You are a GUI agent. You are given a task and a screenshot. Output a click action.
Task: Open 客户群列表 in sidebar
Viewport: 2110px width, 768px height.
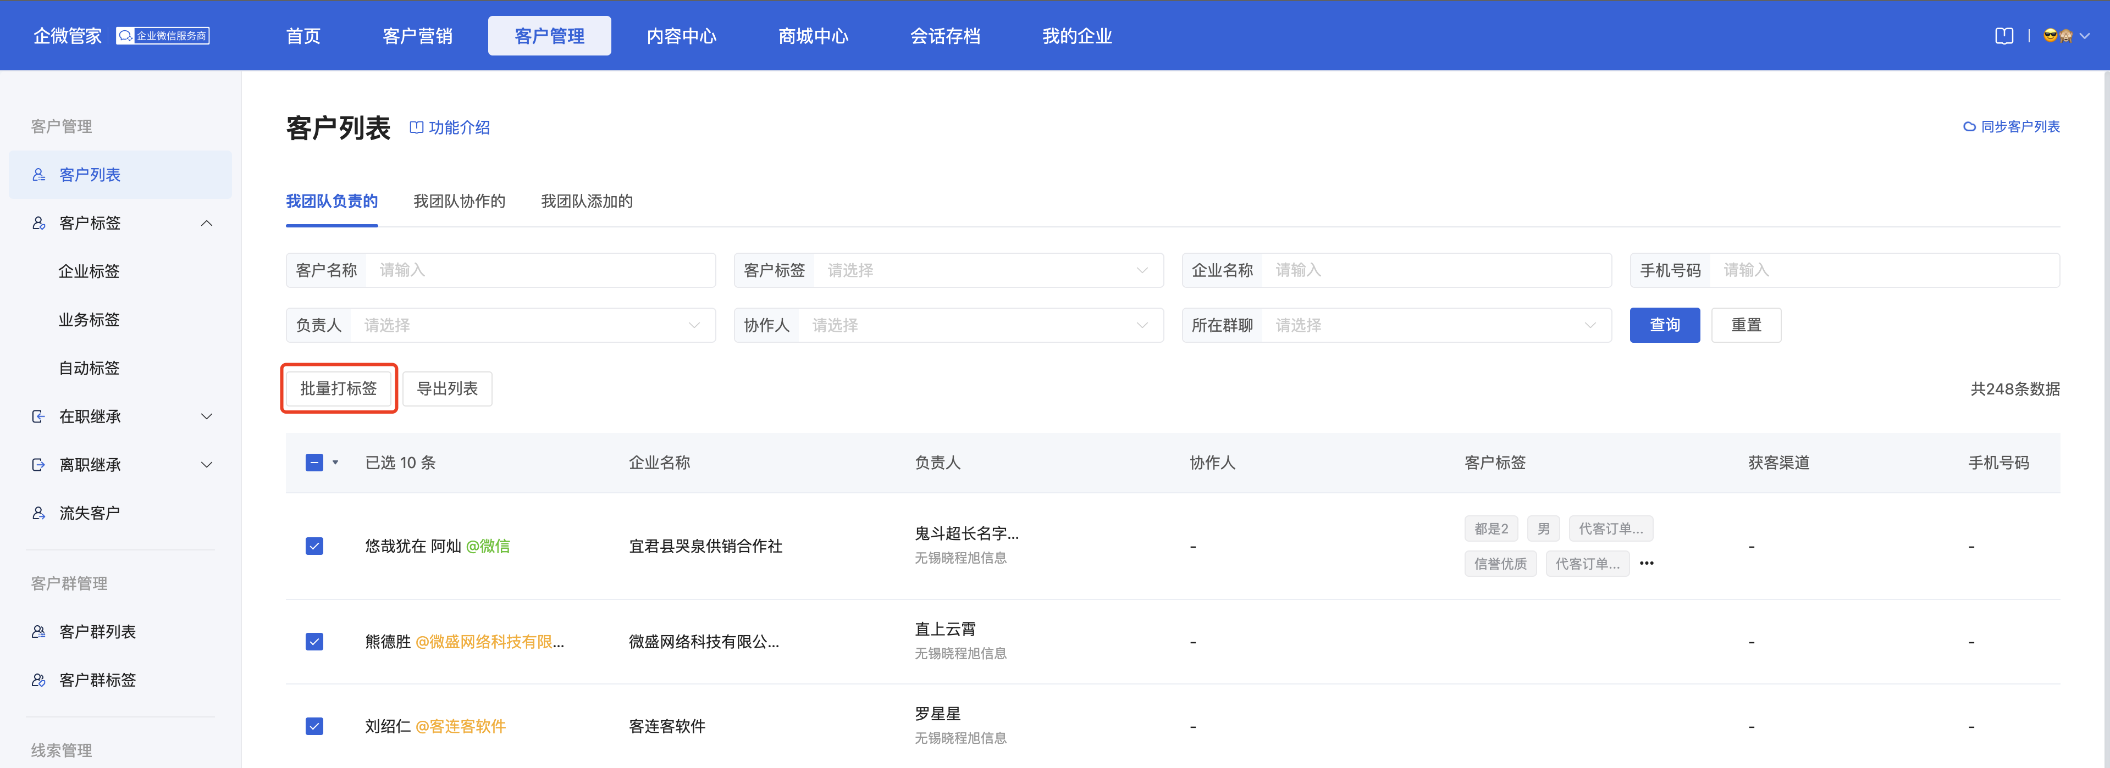pos(97,631)
